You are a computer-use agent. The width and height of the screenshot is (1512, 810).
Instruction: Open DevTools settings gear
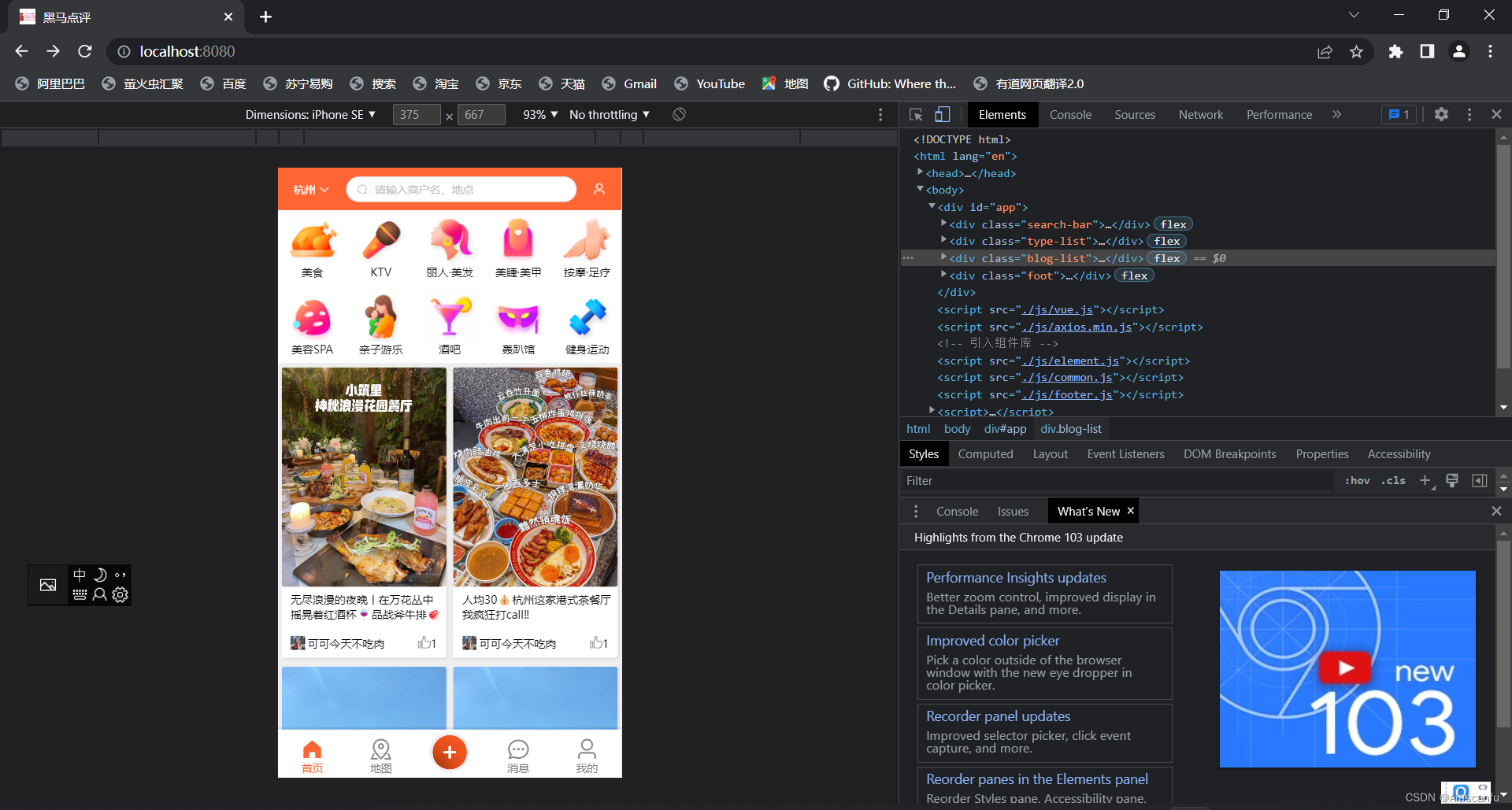tap(1441, 115)
